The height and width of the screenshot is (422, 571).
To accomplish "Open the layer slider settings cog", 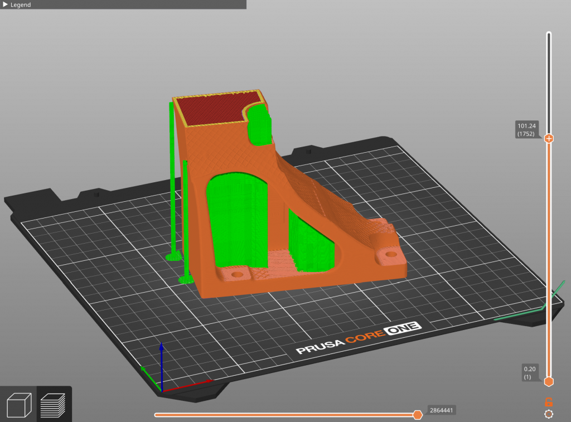I will (x=549, y=414).
